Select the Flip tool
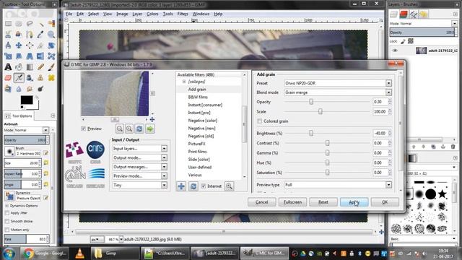 click(x=40, y=56)
